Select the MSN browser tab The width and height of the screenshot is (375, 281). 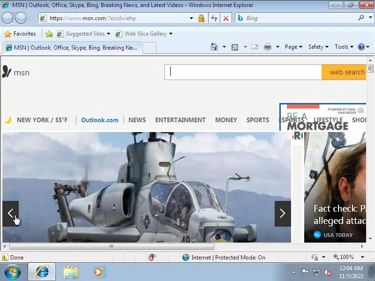(73, 48)
